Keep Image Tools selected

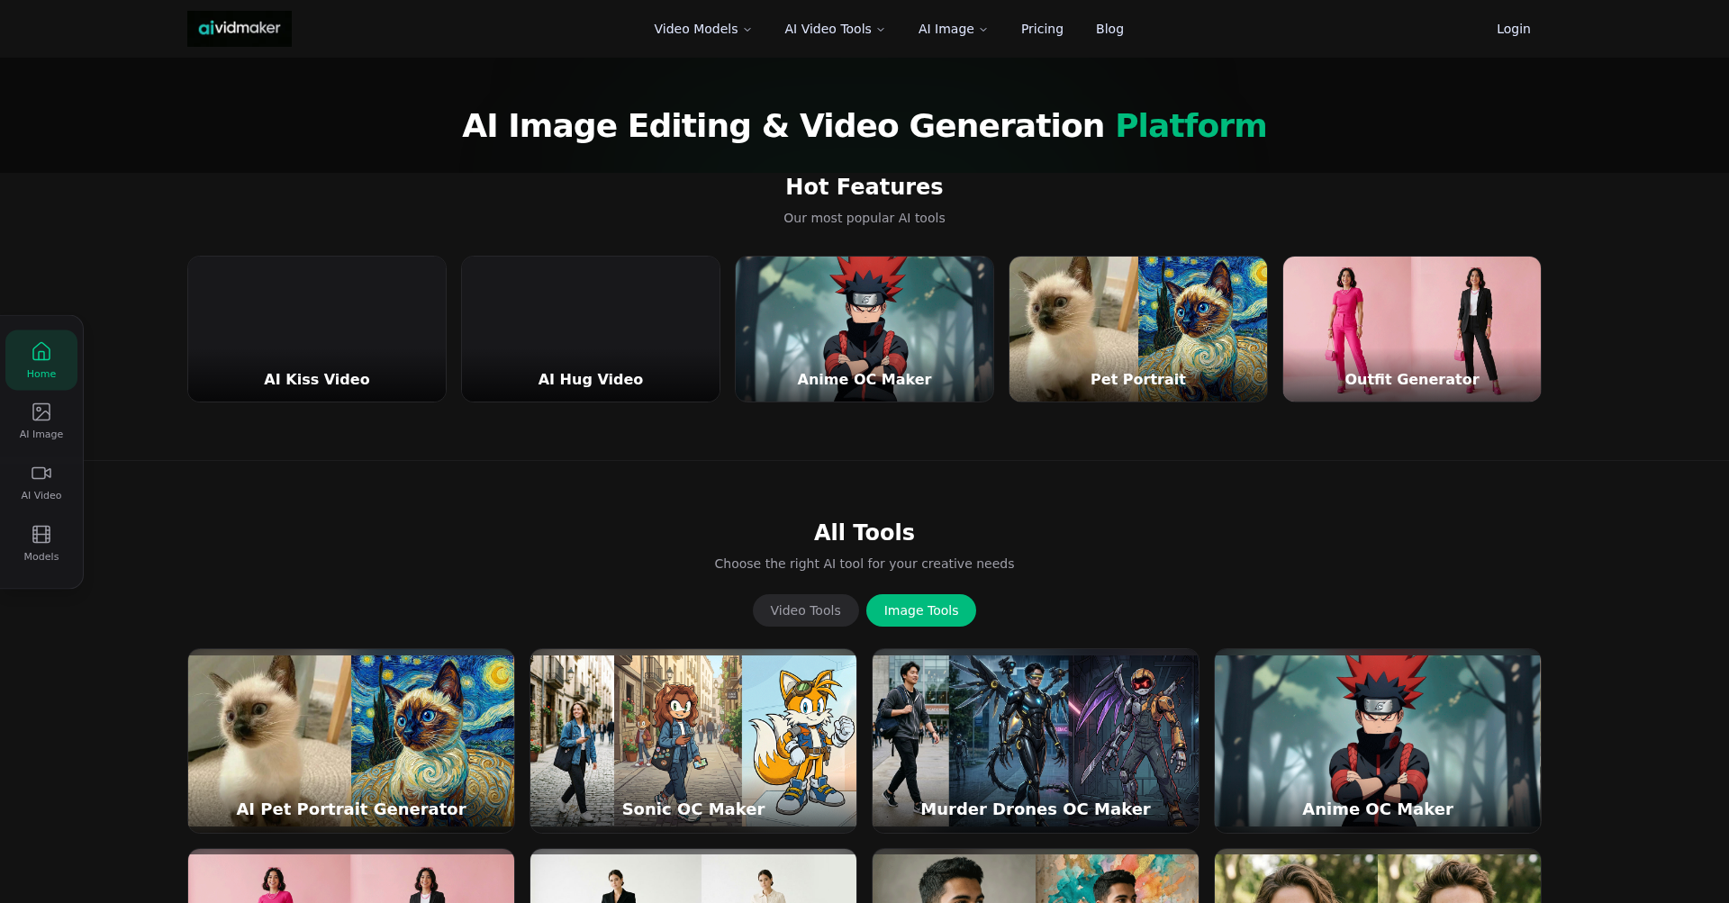920,610
